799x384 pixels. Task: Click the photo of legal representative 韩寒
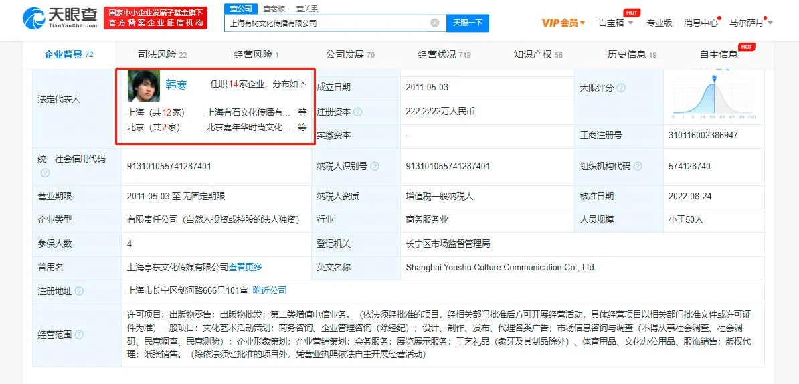tap(144, 86)
